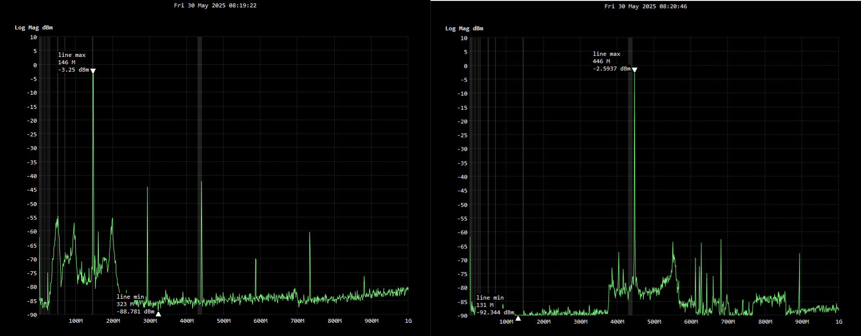Click the 1G x-axis label on right plot
The width and height of the screenshot is (861, 336).
(x=838, y=322)
